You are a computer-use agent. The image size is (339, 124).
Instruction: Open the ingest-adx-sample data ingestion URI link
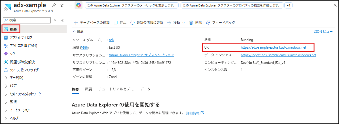click(278, 55)
